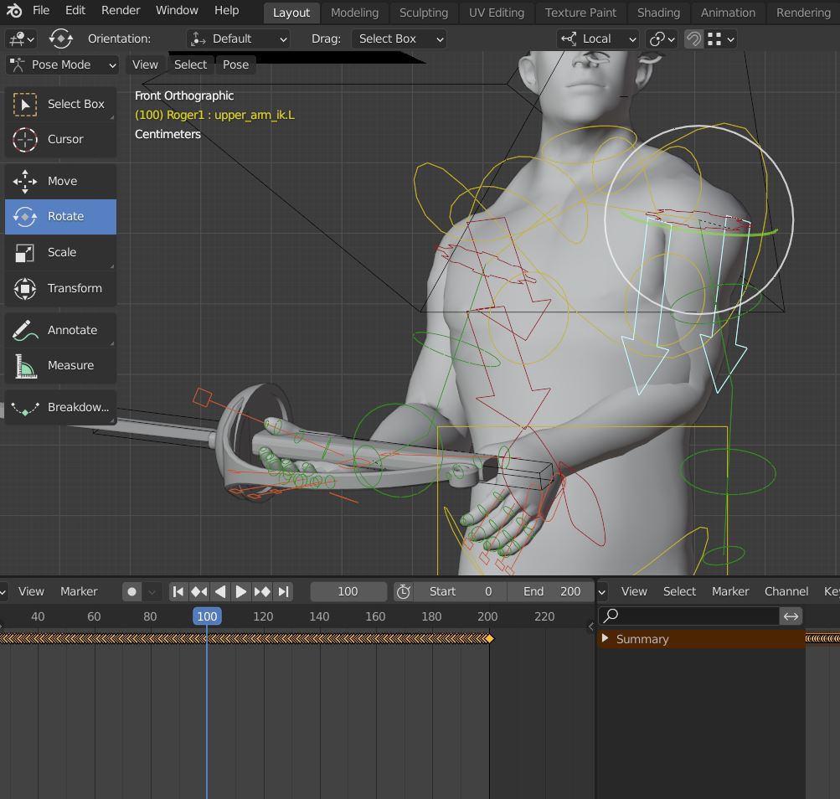Open the Help menu
The width and height of the screenshot is (840, 799).
pyautogui.click(x=227, y=10)
